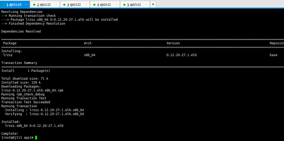Viewport: 284px width, 141px height.
Task: Click the 'Complete!' output line
Action: pos(9,133)
